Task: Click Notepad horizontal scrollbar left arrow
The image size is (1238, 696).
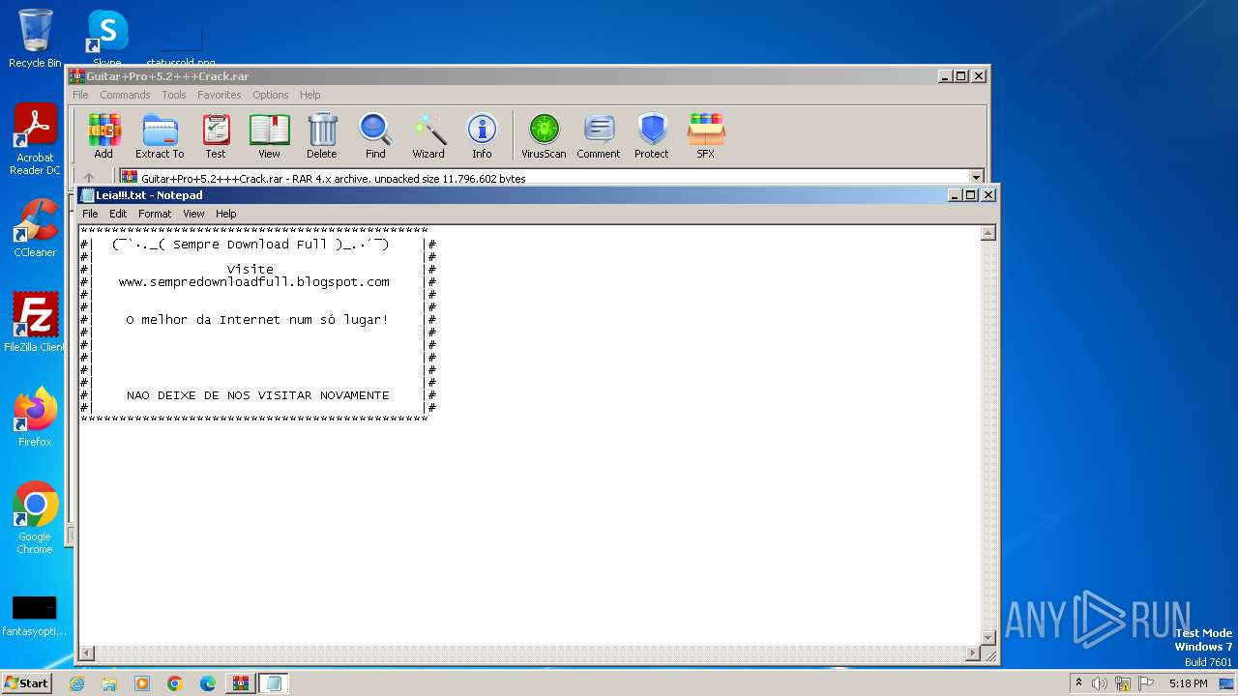Action: [x=86, y=654]
